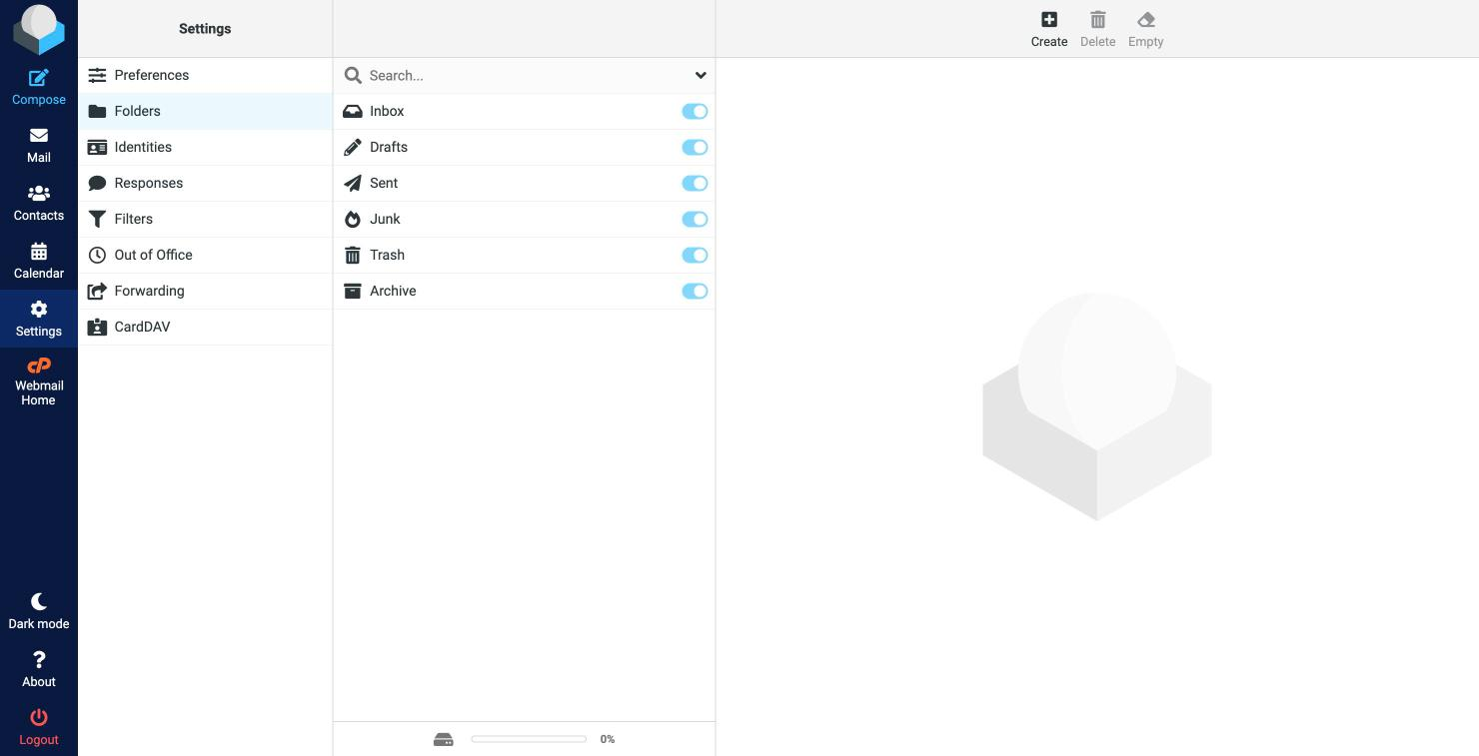Viewport: 1479px width, 756px height.
Task: Open the Identities settings section
Action: coord(205,147)
